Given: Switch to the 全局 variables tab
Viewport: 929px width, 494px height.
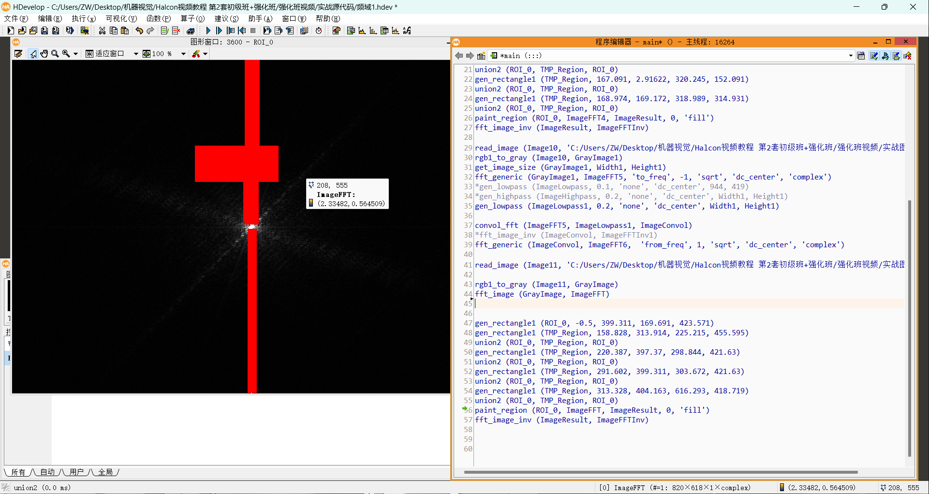Looking at the screenshot, I should point(105,472).
